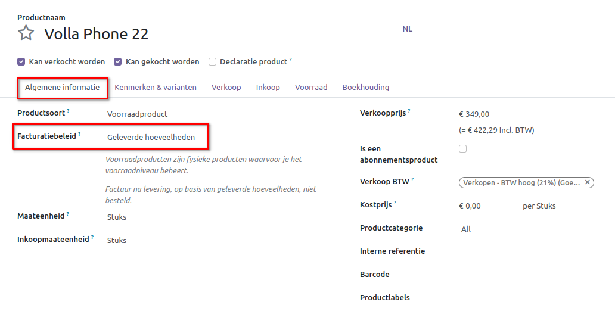This screenshot has width=615, height=311.
Task: Mark product as favorite with star icon
Action: click(x=26, y=33)
